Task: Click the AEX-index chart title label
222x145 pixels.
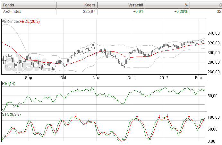Action: (11, 22)
